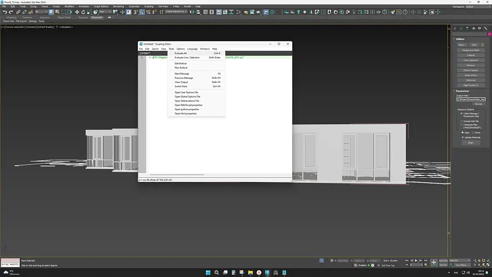Enable the Include MAX File checkbox
This screenshot has width=492, height=277.
(x=462, y=121)
